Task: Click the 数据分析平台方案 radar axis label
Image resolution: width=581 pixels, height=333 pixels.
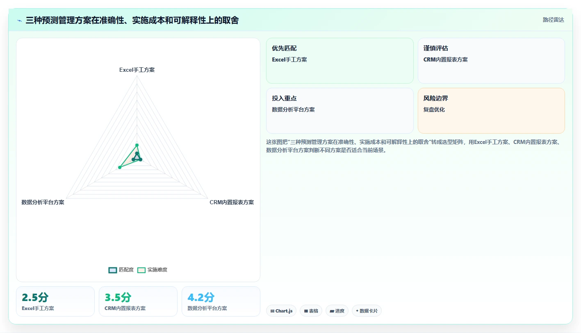Action: (43, 202)
